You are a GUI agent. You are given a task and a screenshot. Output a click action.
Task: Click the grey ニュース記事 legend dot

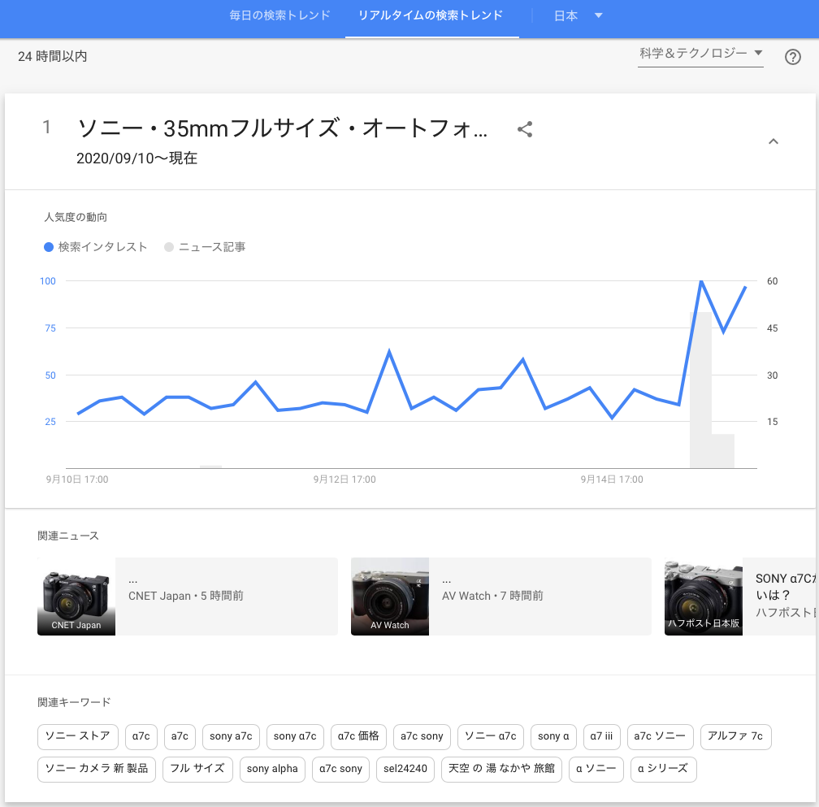coord(169,247)
